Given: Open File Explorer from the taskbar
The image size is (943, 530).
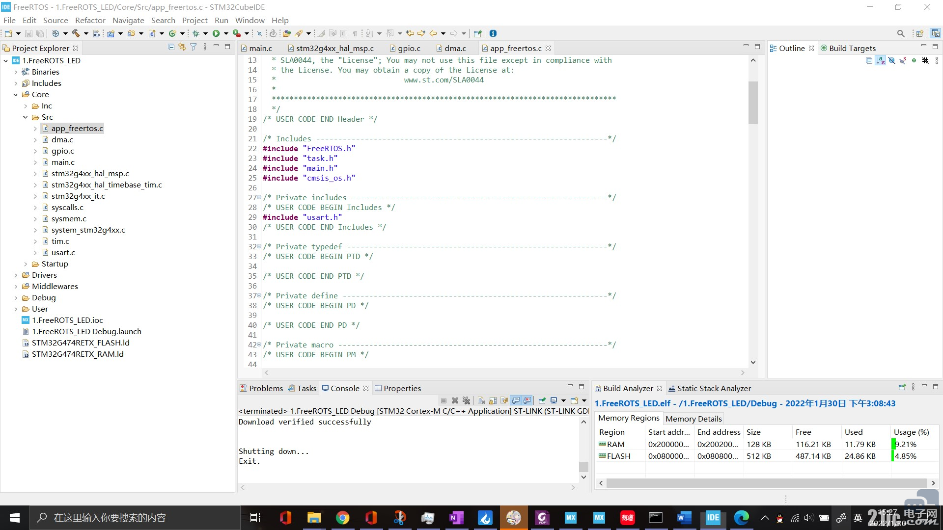Looking at the screenshot, I should pyautogui.click(x=314, y=518).
